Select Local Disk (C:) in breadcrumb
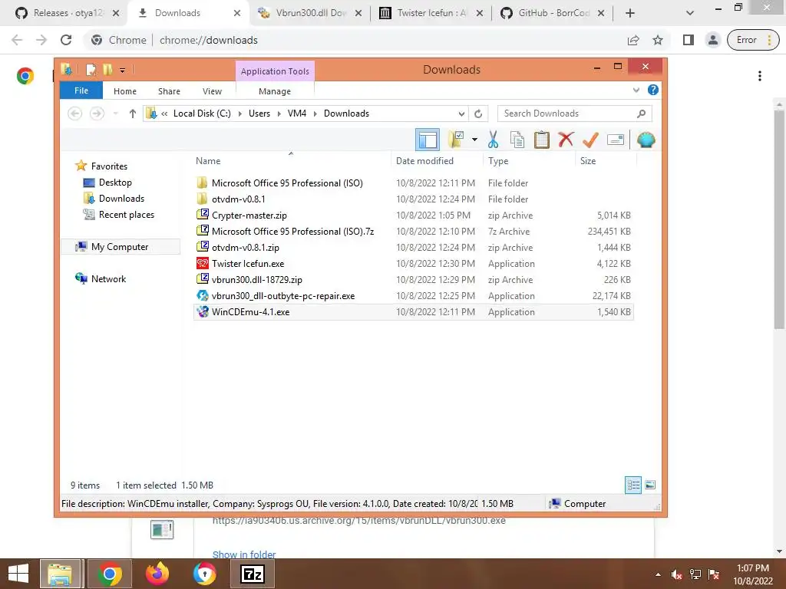The image size is (786, 589). coord(202,114)
